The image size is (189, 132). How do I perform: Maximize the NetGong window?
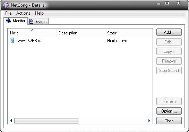pyautogui.click(x=167, y=3)
